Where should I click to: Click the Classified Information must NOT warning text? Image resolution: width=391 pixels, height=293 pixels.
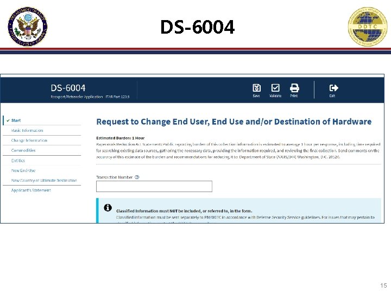point(184,211)
